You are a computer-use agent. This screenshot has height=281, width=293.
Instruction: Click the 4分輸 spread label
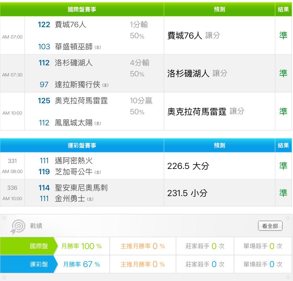click(x=140, y=63)
